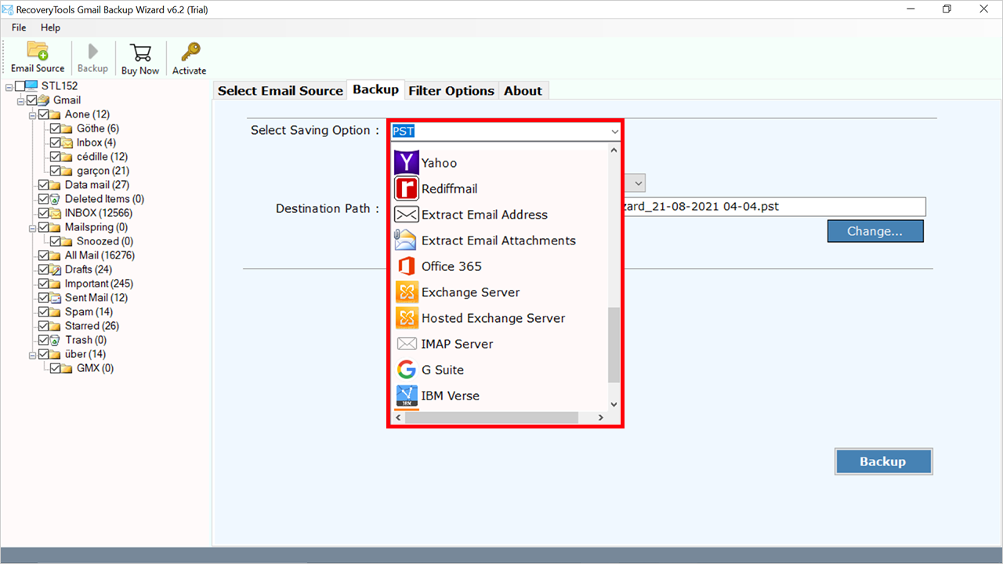Collapse the Mailspring (0) folder node

[33, 227]
